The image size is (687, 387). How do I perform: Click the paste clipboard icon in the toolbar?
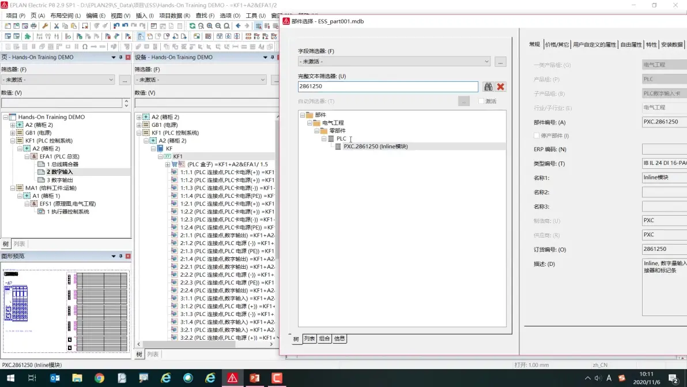[74, 26]
